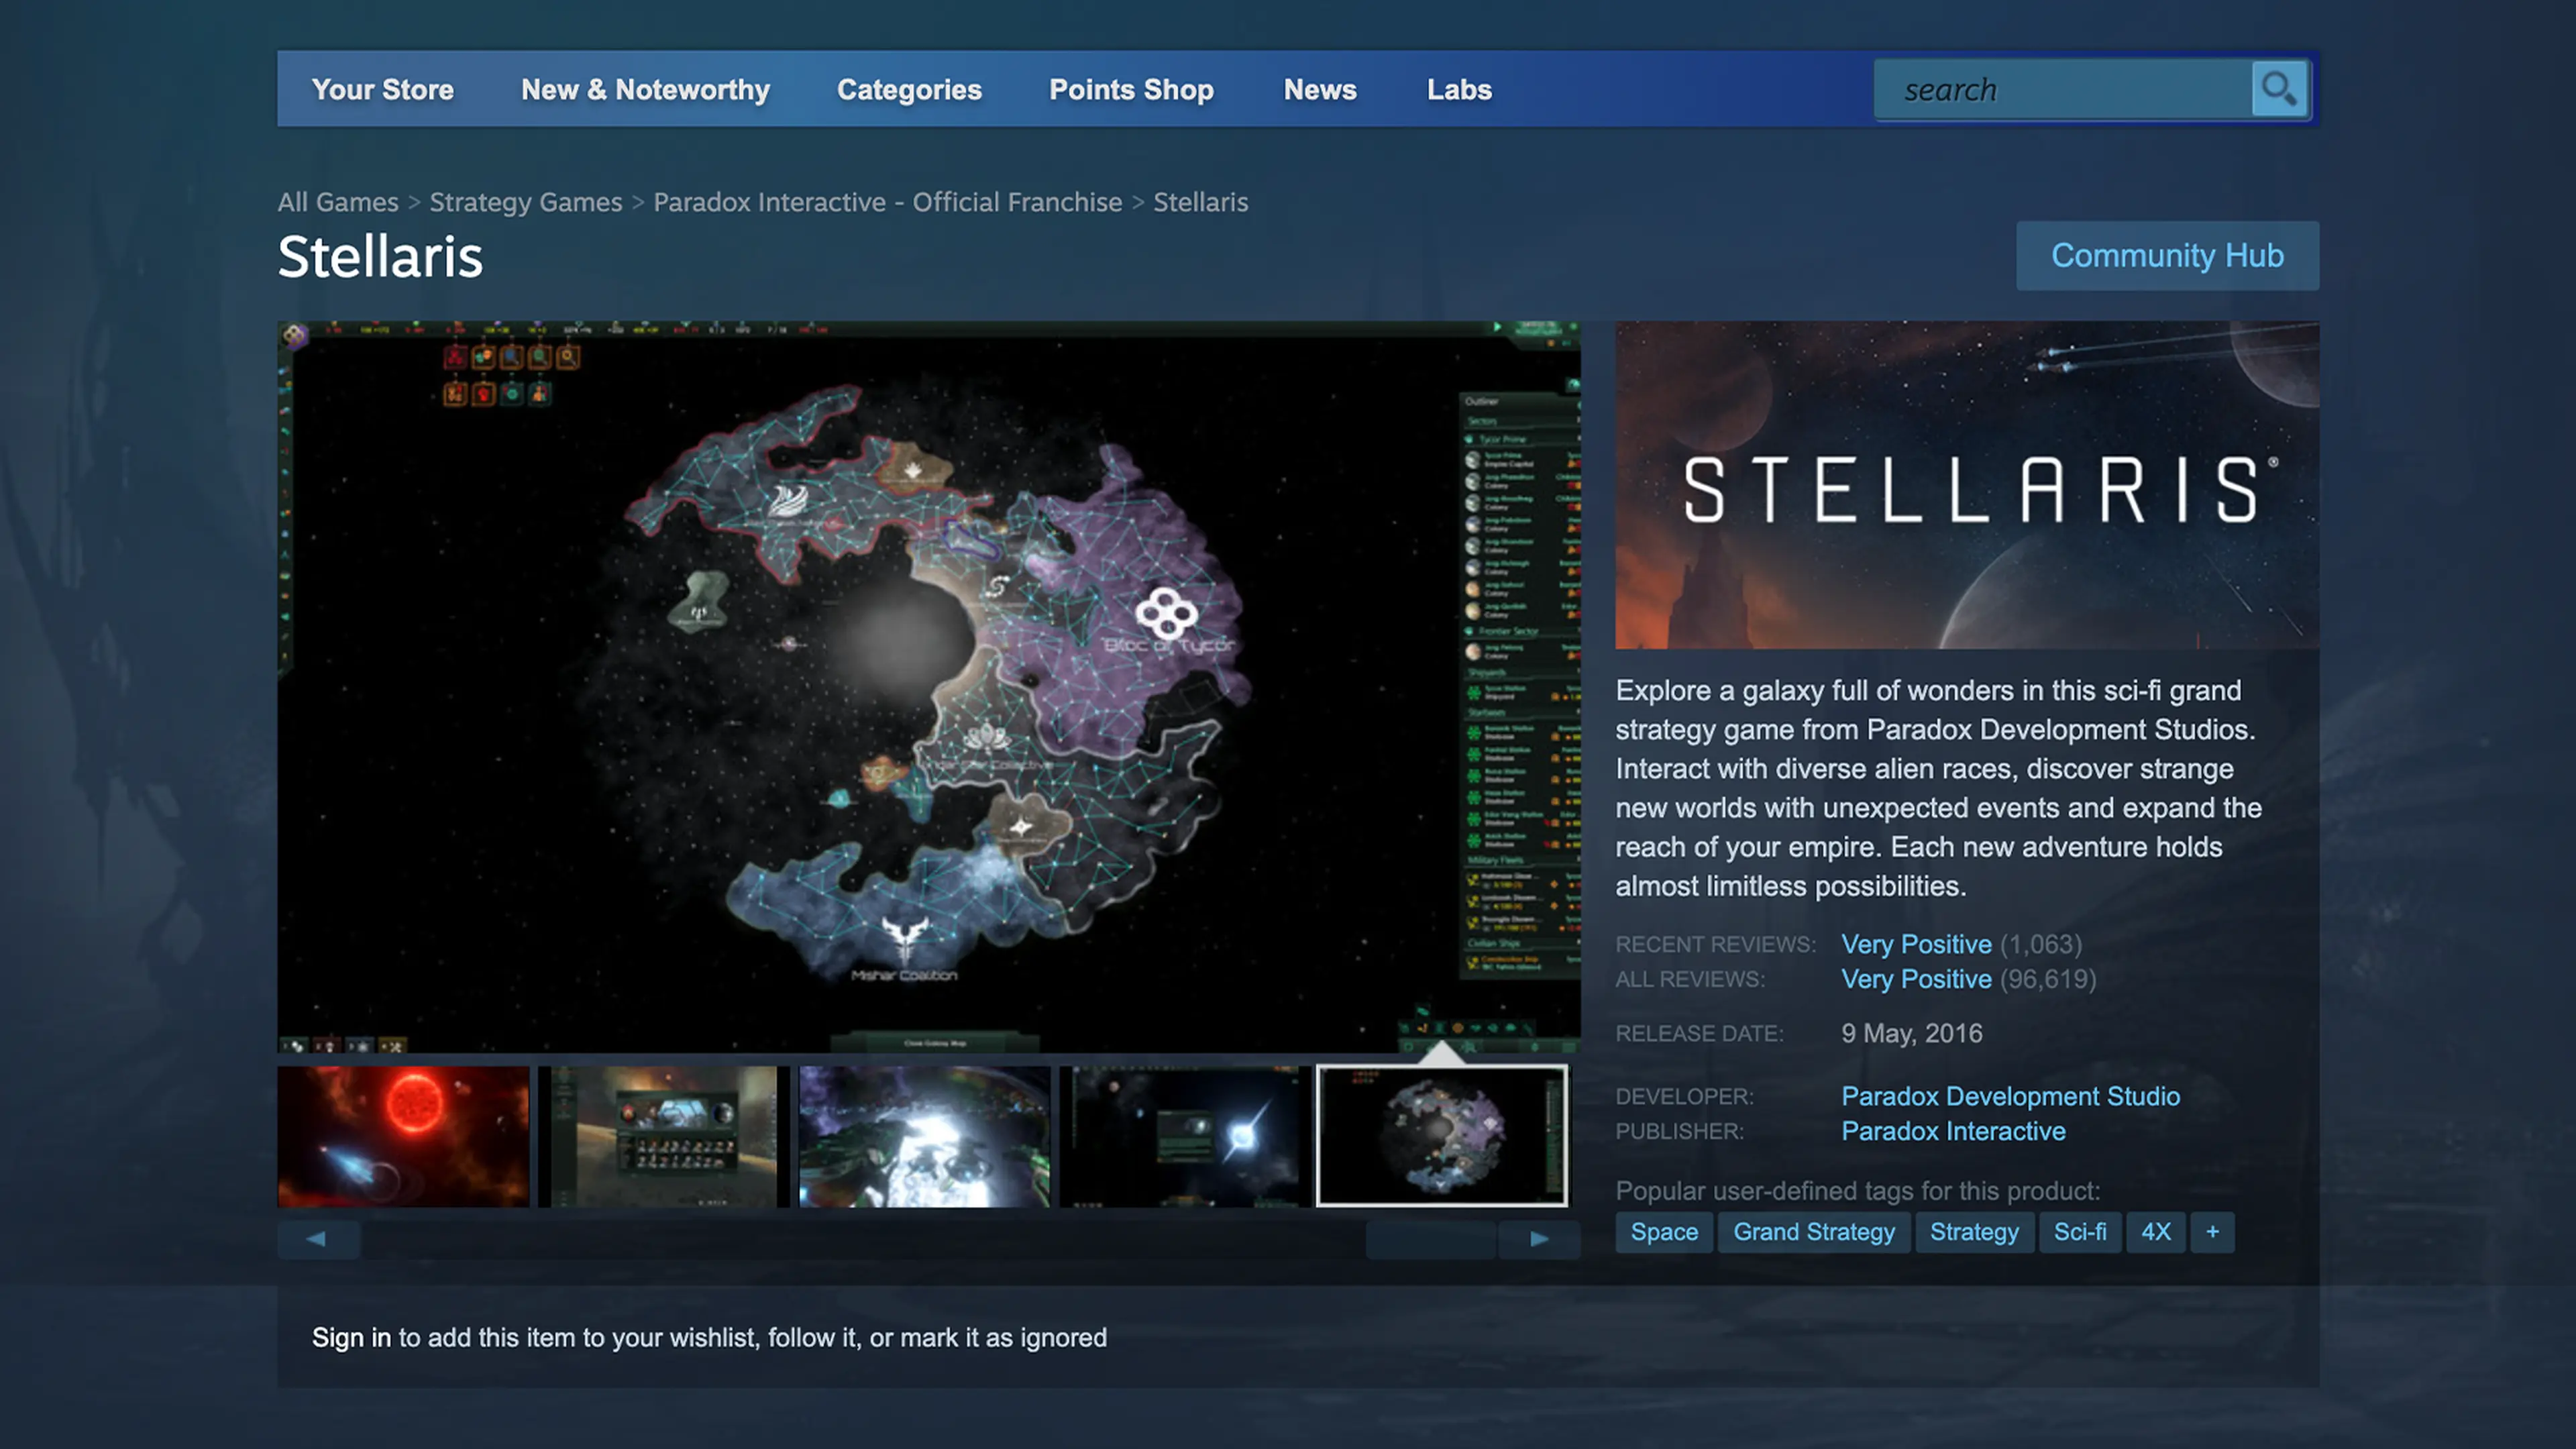Click the release date '9 May, 2016'
The width and height of the screenshot is (2576, 1449).
coord(1912,1034)
